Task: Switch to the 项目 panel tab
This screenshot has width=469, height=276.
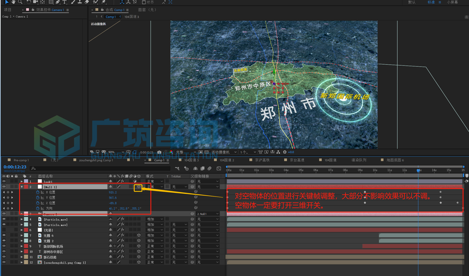Action: (8, 10)
